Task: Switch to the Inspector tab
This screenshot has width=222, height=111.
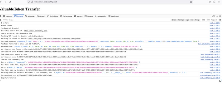Action: click(x=8, y=16)
